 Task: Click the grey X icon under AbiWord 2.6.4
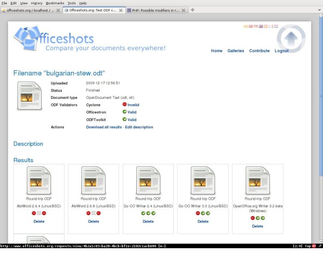click(39, 213)
